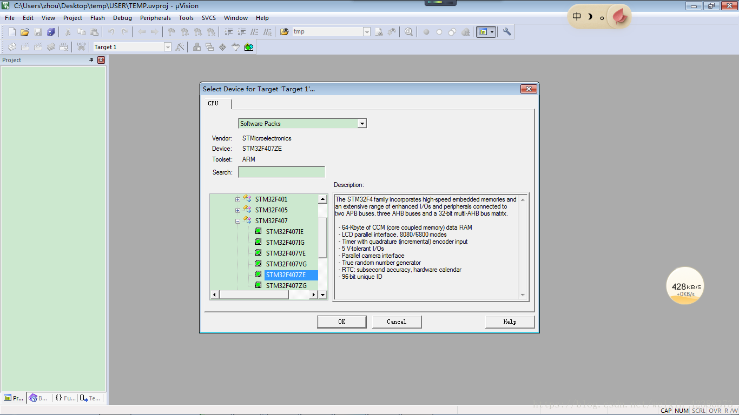Click the Undo arrow icon
This screenshot has width=739, height=415.
coord(111,32)
